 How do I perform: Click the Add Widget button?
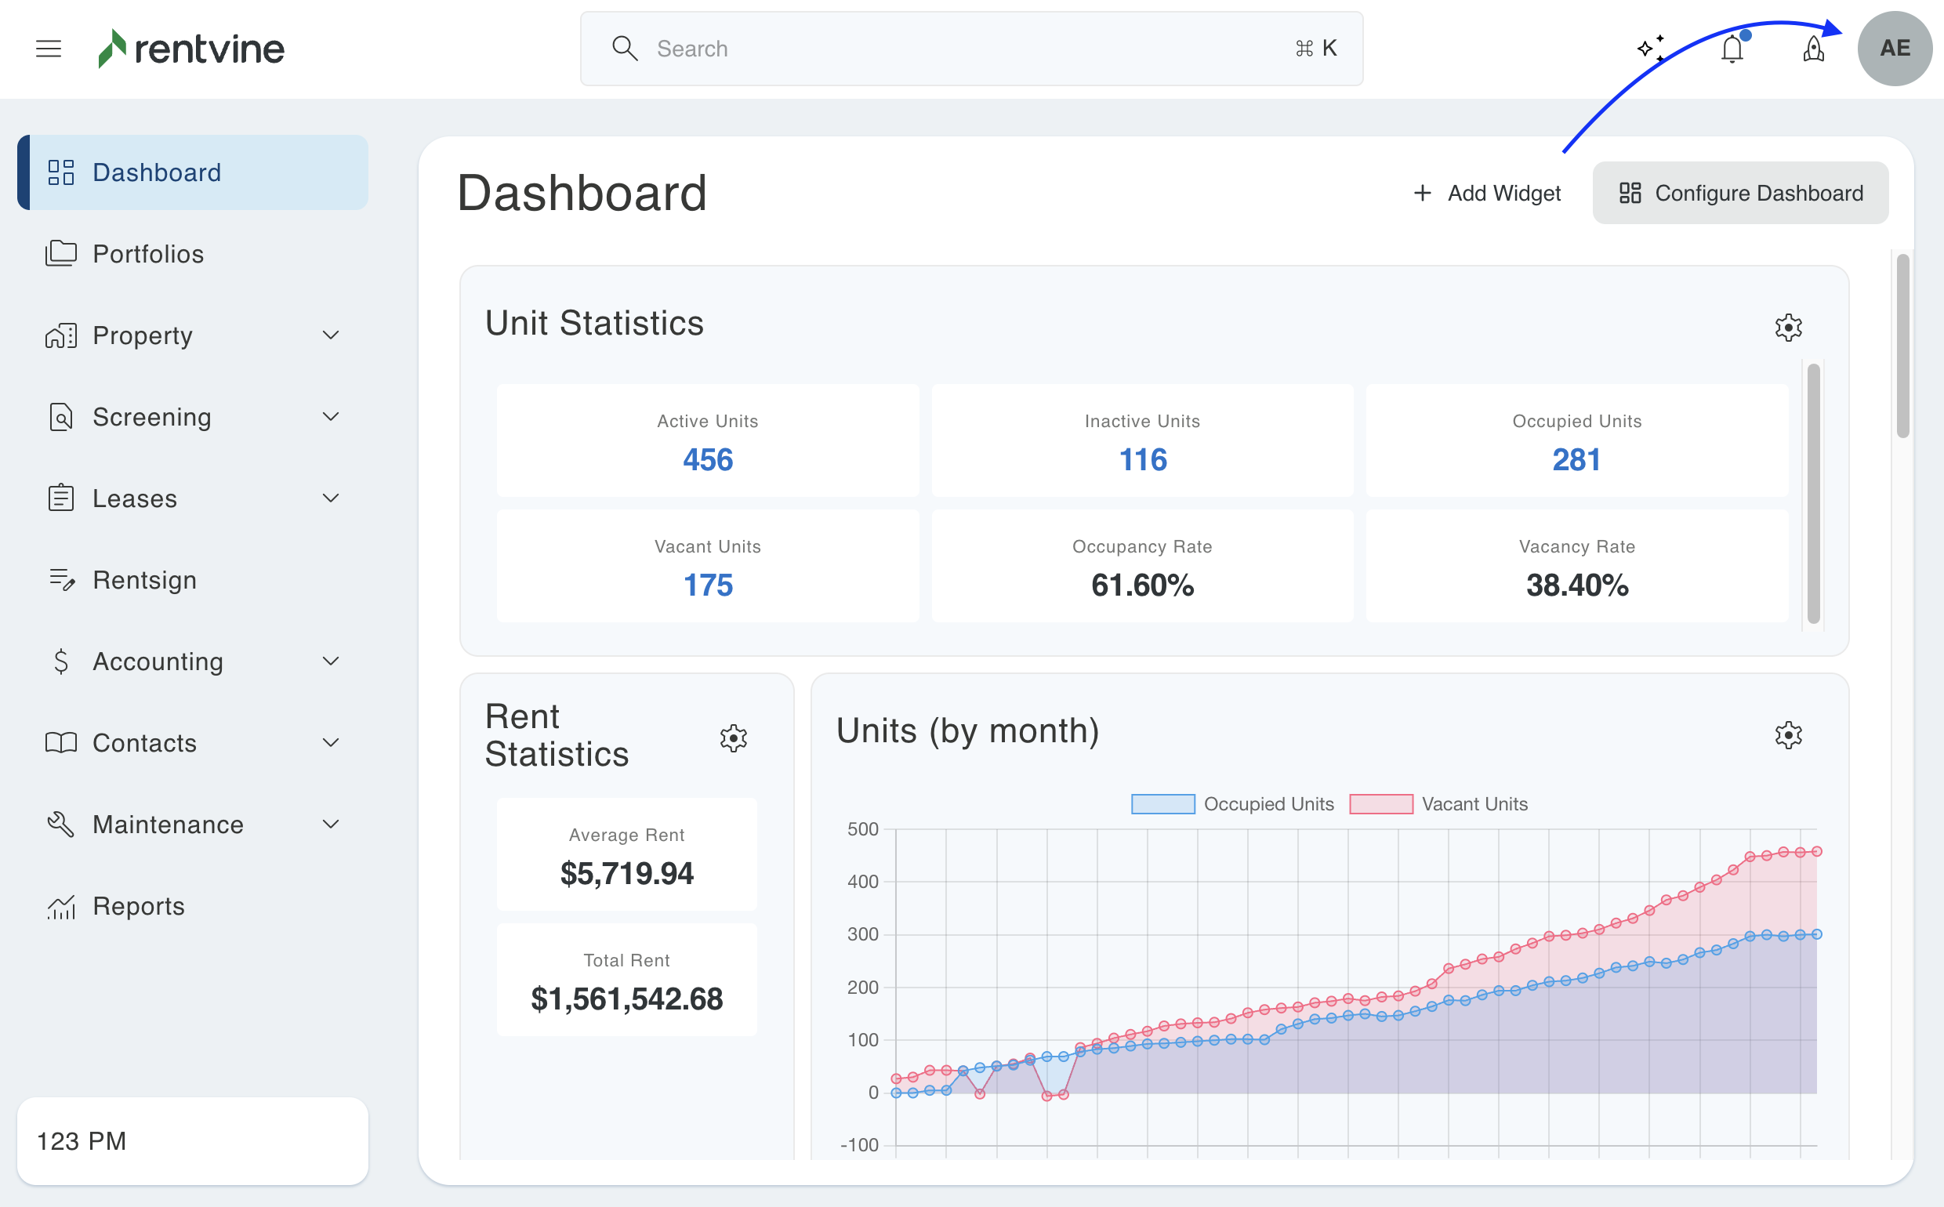pos(1486,193)
